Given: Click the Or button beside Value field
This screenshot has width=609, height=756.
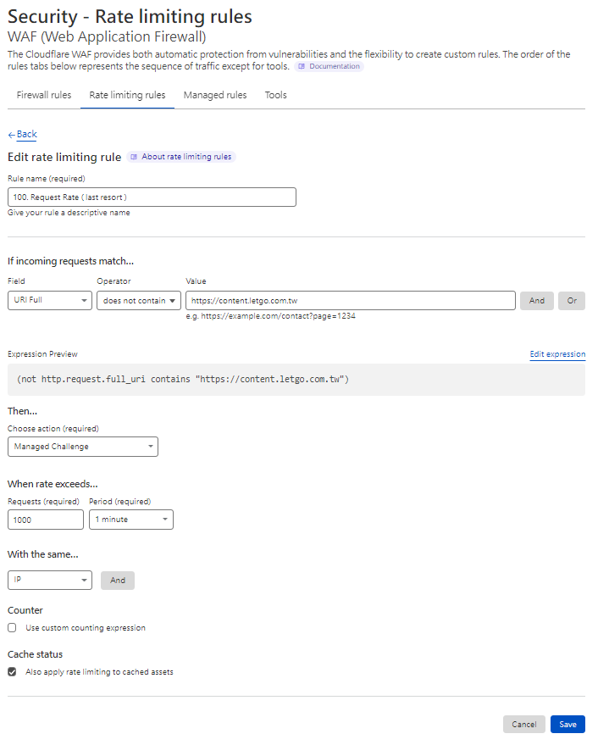Looking at the screenshot, I should (x=572, y=300).
